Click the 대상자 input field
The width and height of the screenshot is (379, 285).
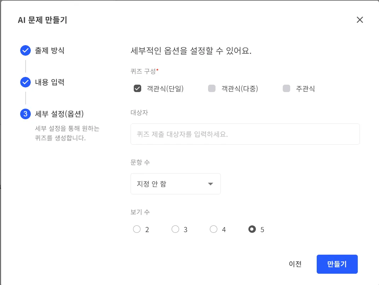pyautogui.click(x=245, y=134)
